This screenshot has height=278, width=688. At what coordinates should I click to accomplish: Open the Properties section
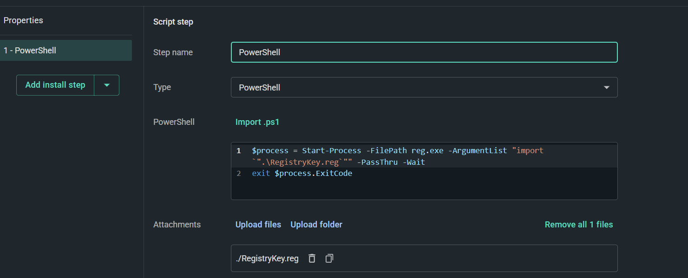click(x=23, y=20)
